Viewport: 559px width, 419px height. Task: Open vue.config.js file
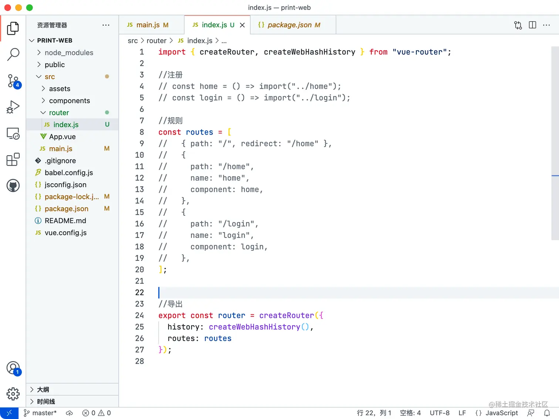click(x=72, y=233)
